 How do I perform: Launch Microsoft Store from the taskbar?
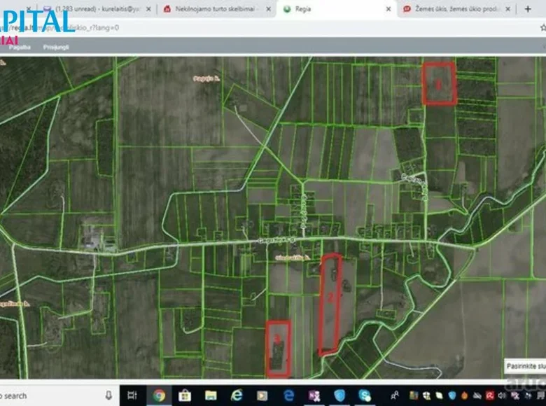(185, 395)
